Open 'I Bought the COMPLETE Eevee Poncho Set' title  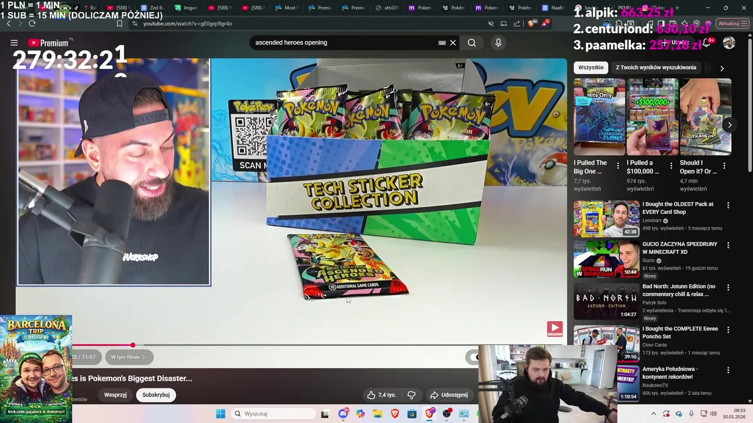click(x=680, y=333)
